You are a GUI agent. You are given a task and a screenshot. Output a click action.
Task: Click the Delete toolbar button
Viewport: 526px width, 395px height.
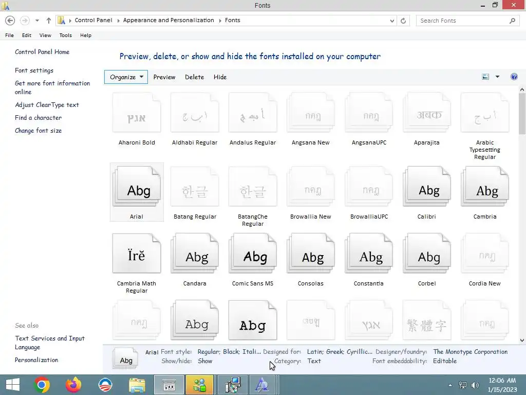[x=194, y=77]
